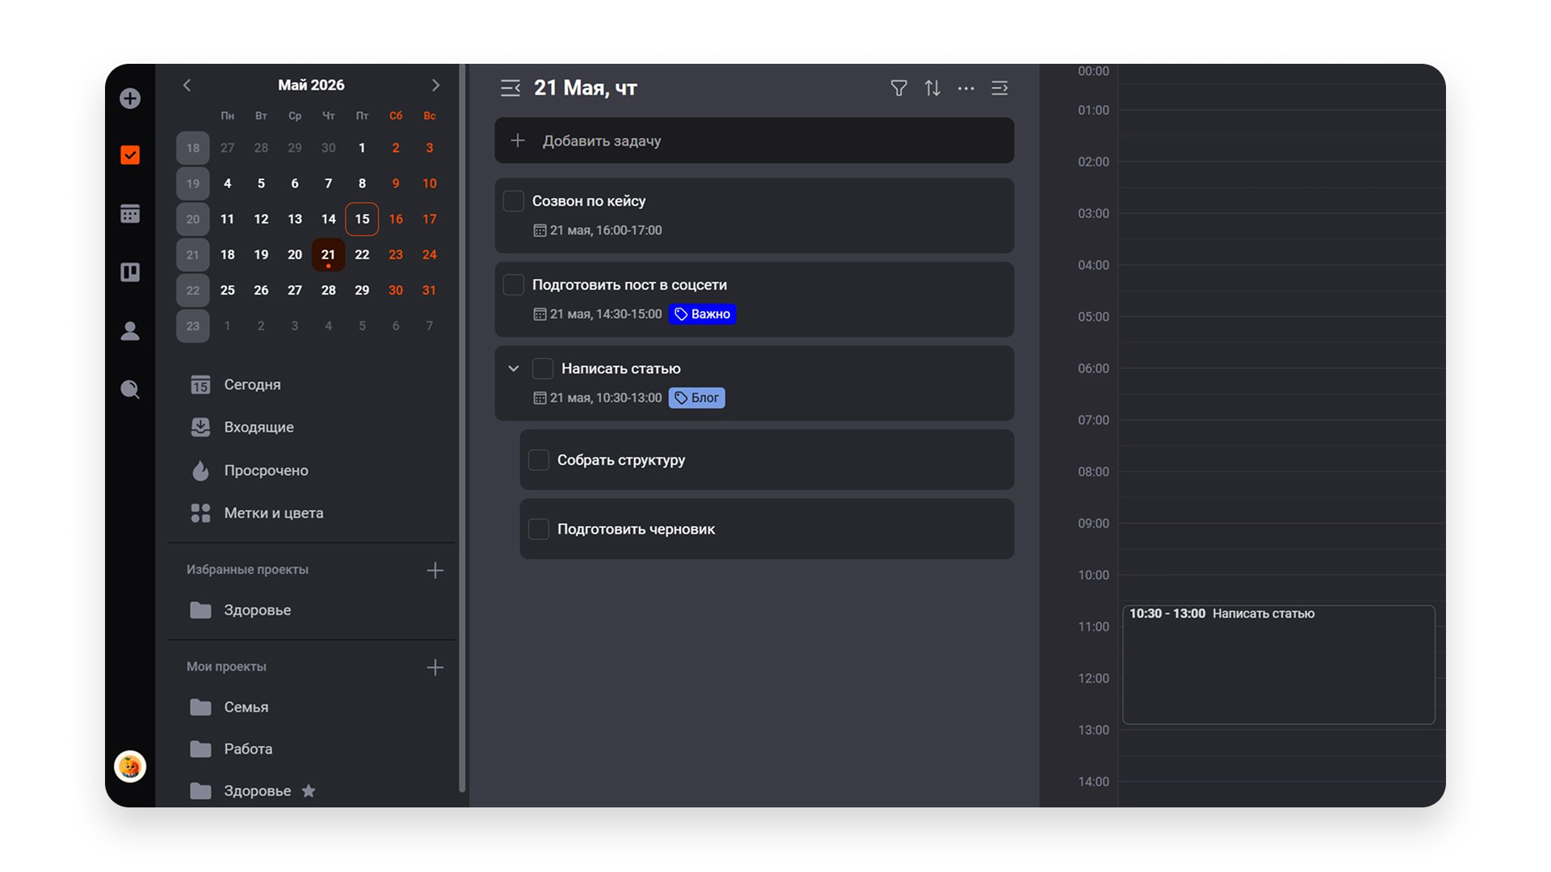Click date icon of Созвон по кейсу

(540, 231)
